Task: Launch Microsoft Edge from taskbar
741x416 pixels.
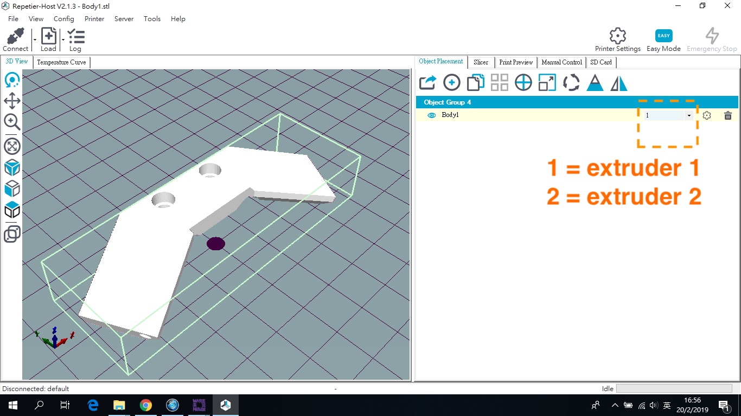Action: pos(93,405)
